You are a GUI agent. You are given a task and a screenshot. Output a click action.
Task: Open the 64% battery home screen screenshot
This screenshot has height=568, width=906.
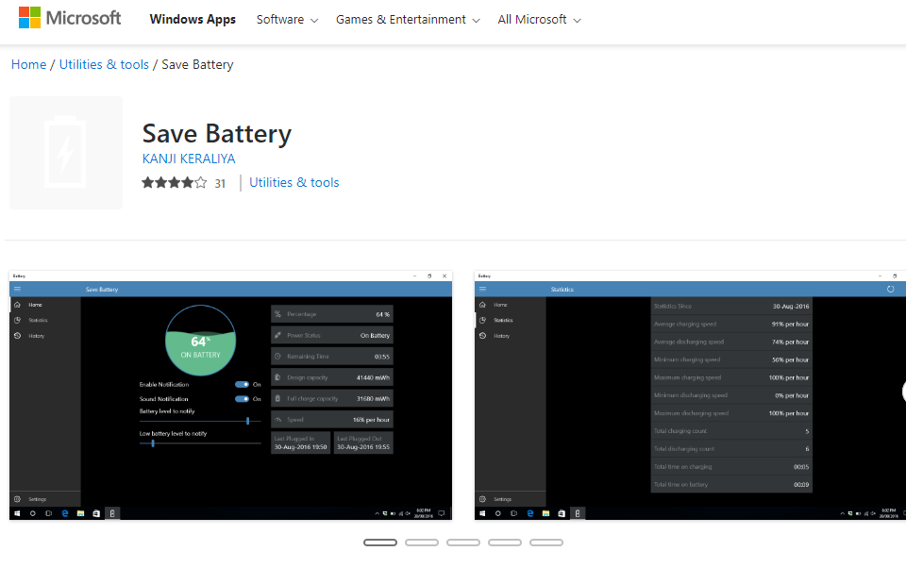(x=230, y=395)
